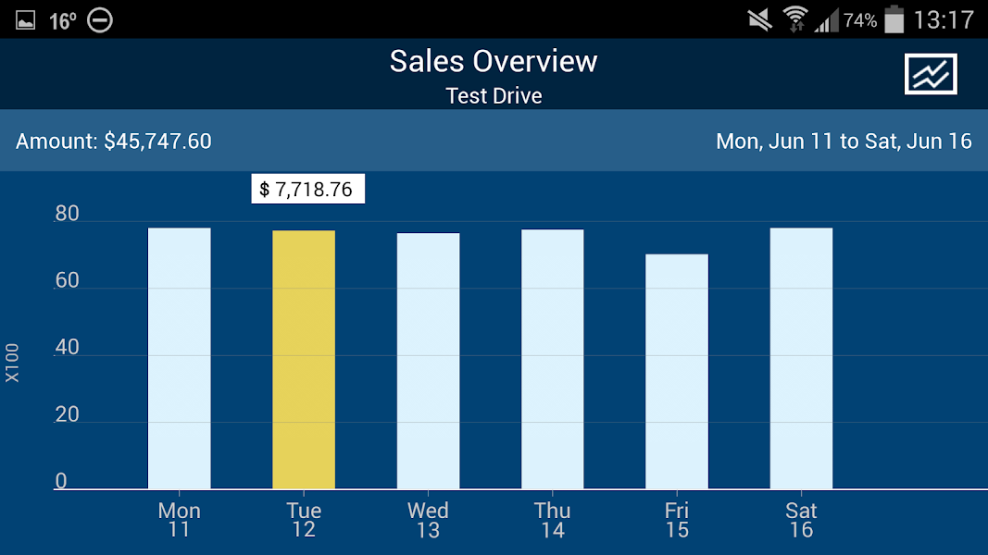The width and height of the screenshot is (988, 555).
Task: Tap the battery status icon
Action: click(894, 19)
